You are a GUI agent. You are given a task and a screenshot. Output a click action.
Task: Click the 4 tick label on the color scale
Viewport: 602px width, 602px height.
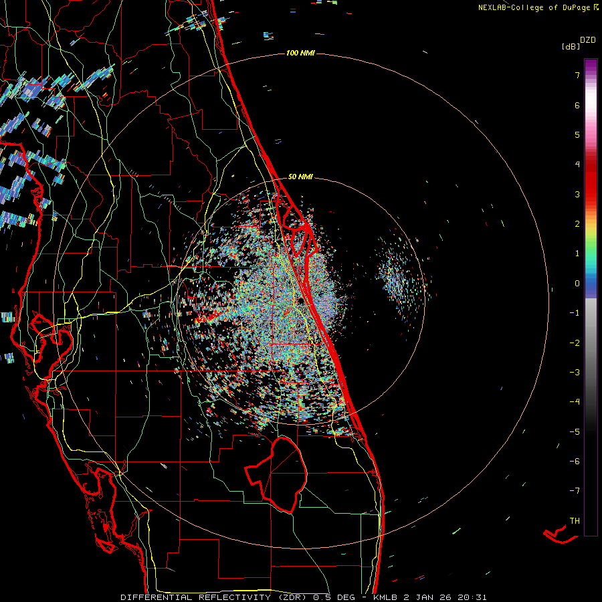click(x=577, y=165)
